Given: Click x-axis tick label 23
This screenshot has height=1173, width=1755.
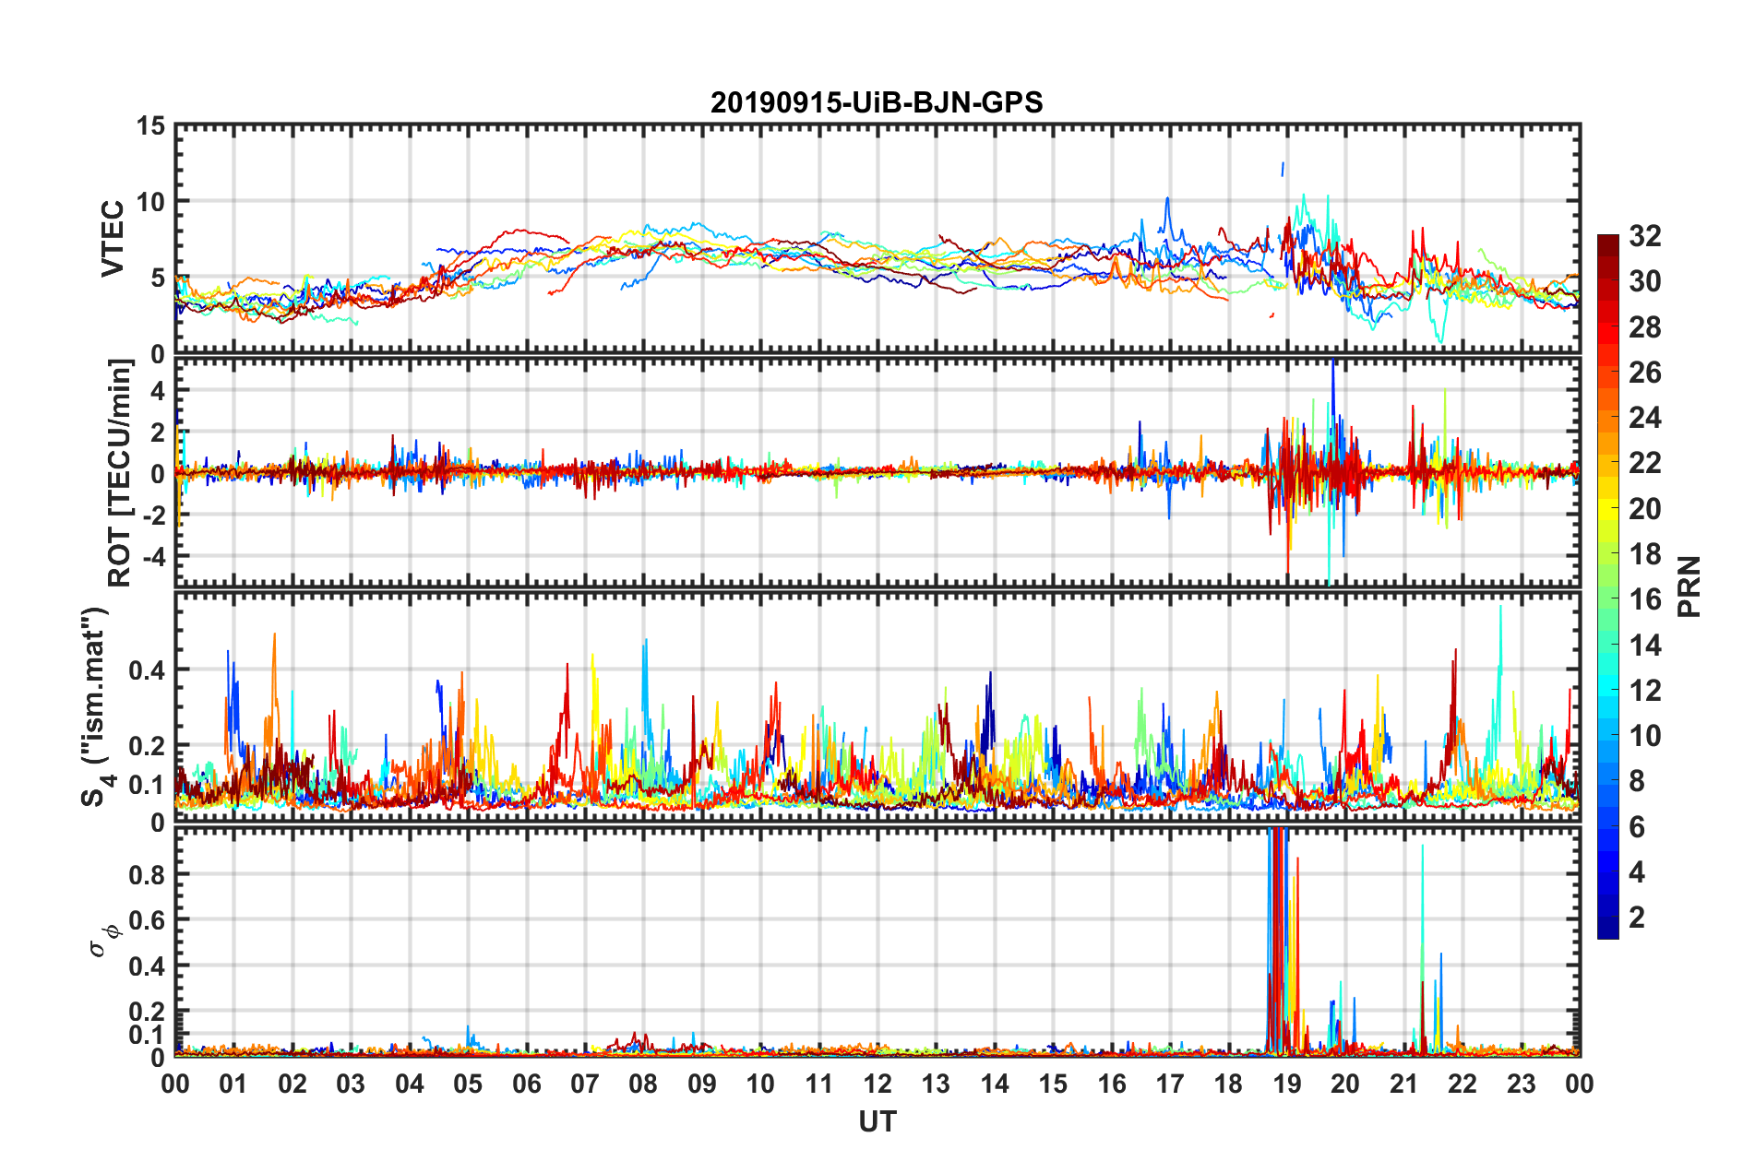Looking at the screenshot, I should 1522,1084.
